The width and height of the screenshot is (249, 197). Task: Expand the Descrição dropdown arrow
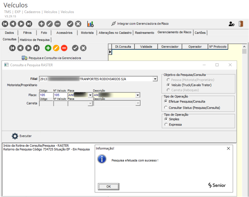(138, 95)
